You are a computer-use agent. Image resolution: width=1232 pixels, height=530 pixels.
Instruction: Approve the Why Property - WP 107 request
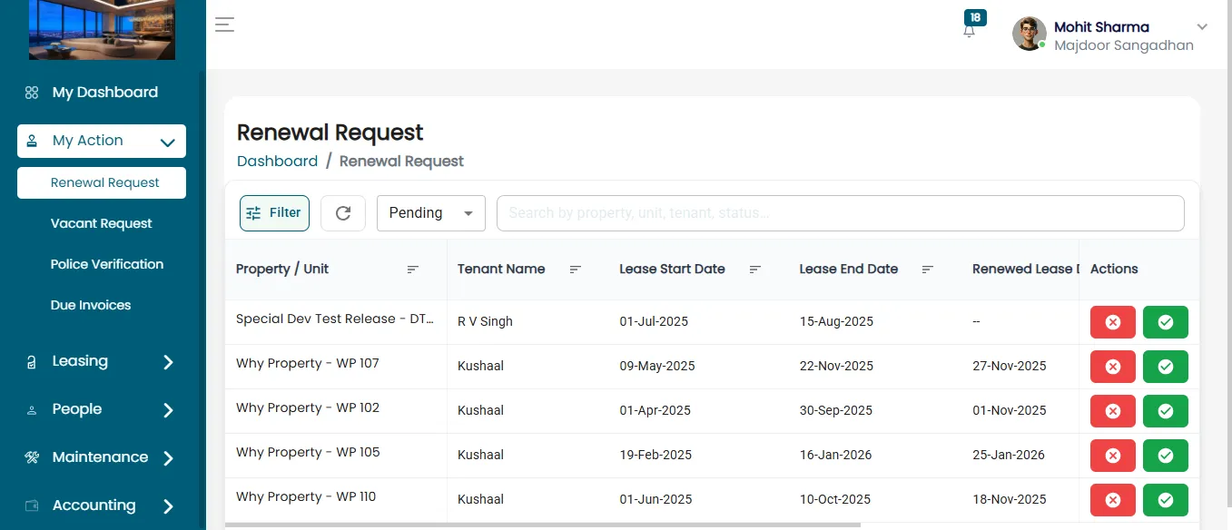point(1166,367)
